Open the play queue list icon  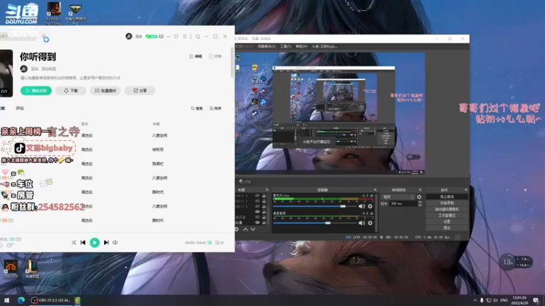tap(219, 243)
